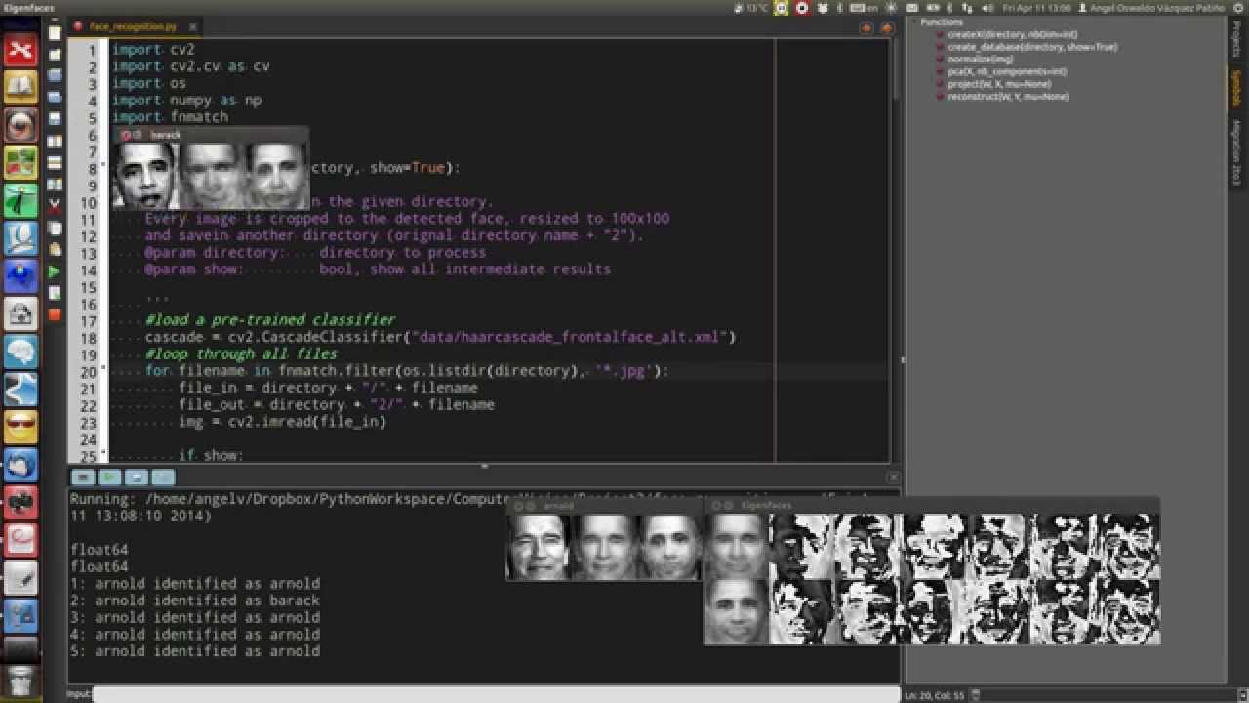This screenshot has width=1249, height=703.
Task: Open the weather 13°C indicator
Action: (x=751, y=8)
